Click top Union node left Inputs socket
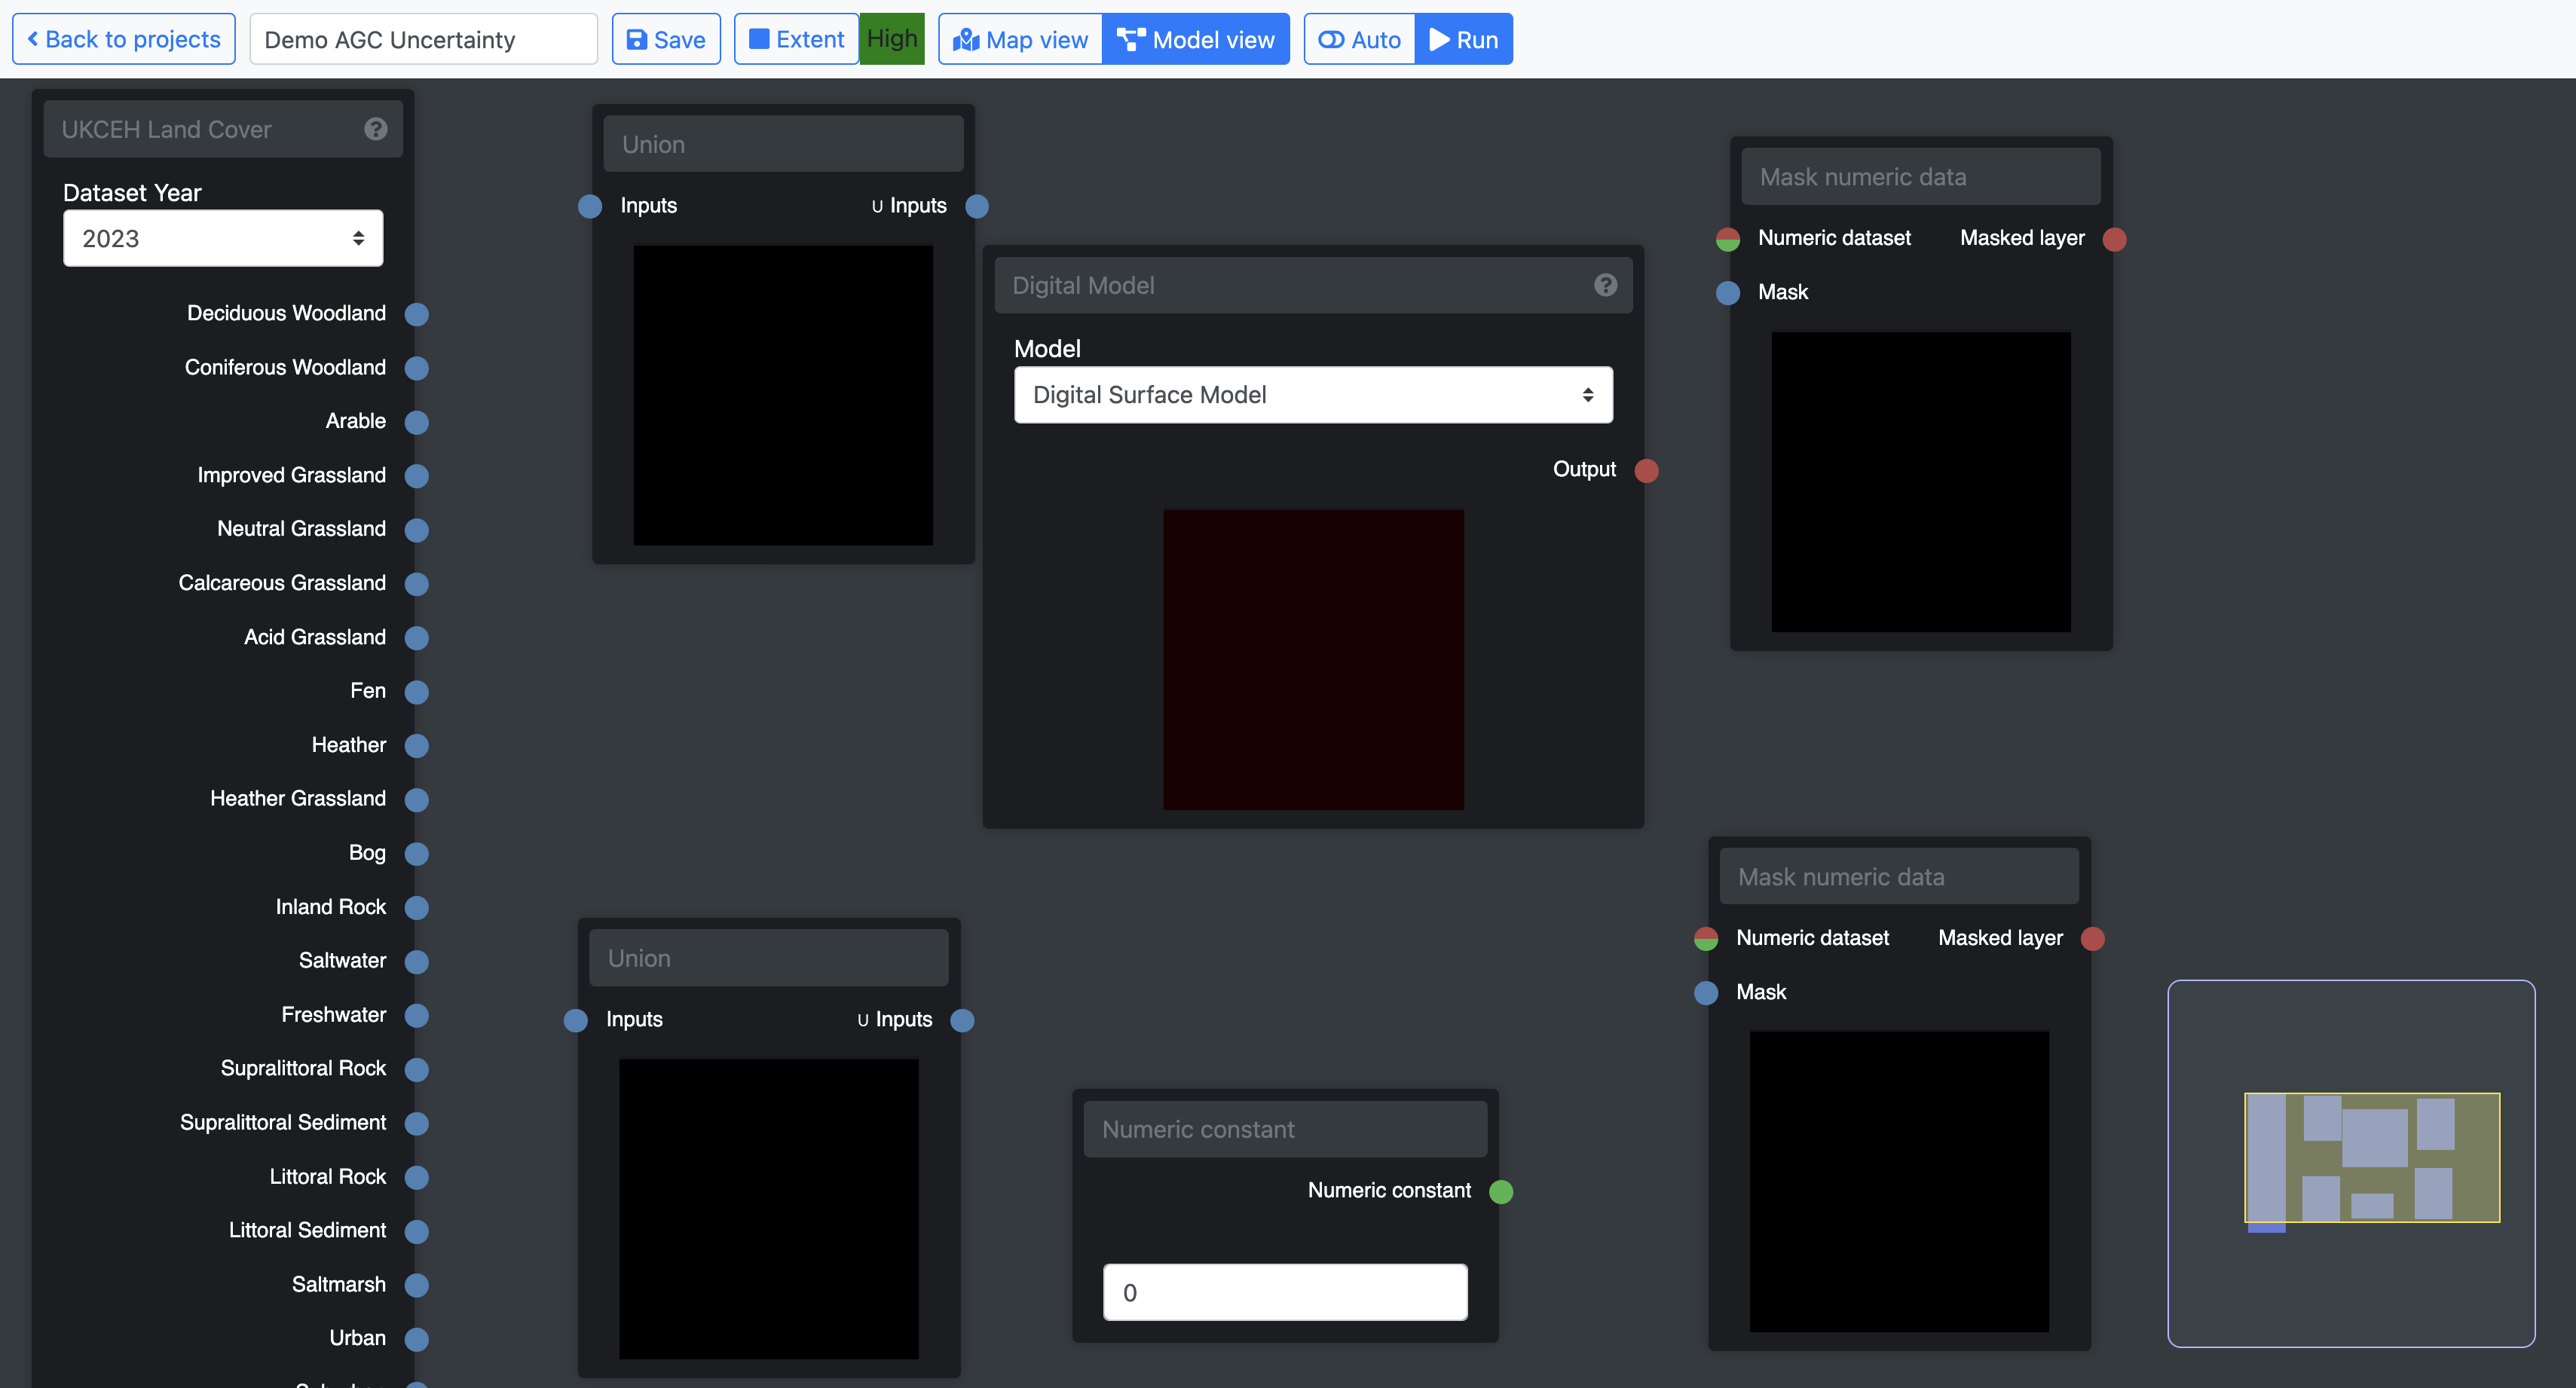This screenshot has width=2576, height=1388. (x=590, y=206)
